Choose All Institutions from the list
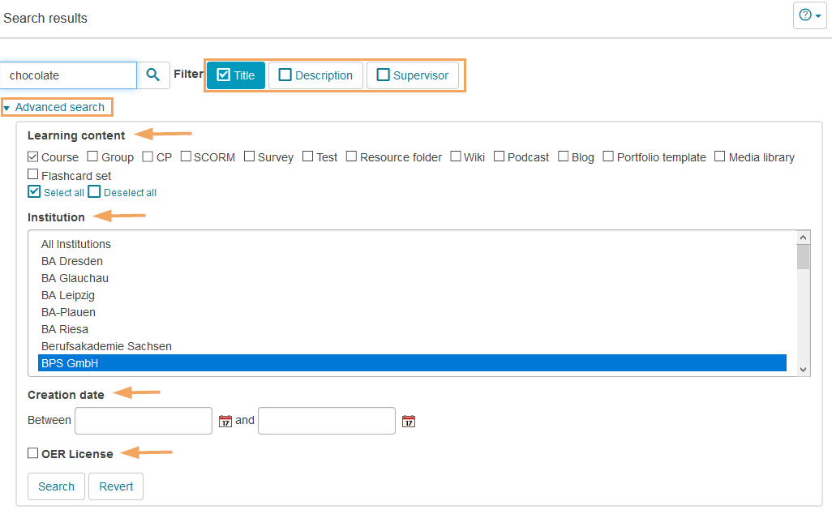 pyautogui.click(x=76, y=244)
